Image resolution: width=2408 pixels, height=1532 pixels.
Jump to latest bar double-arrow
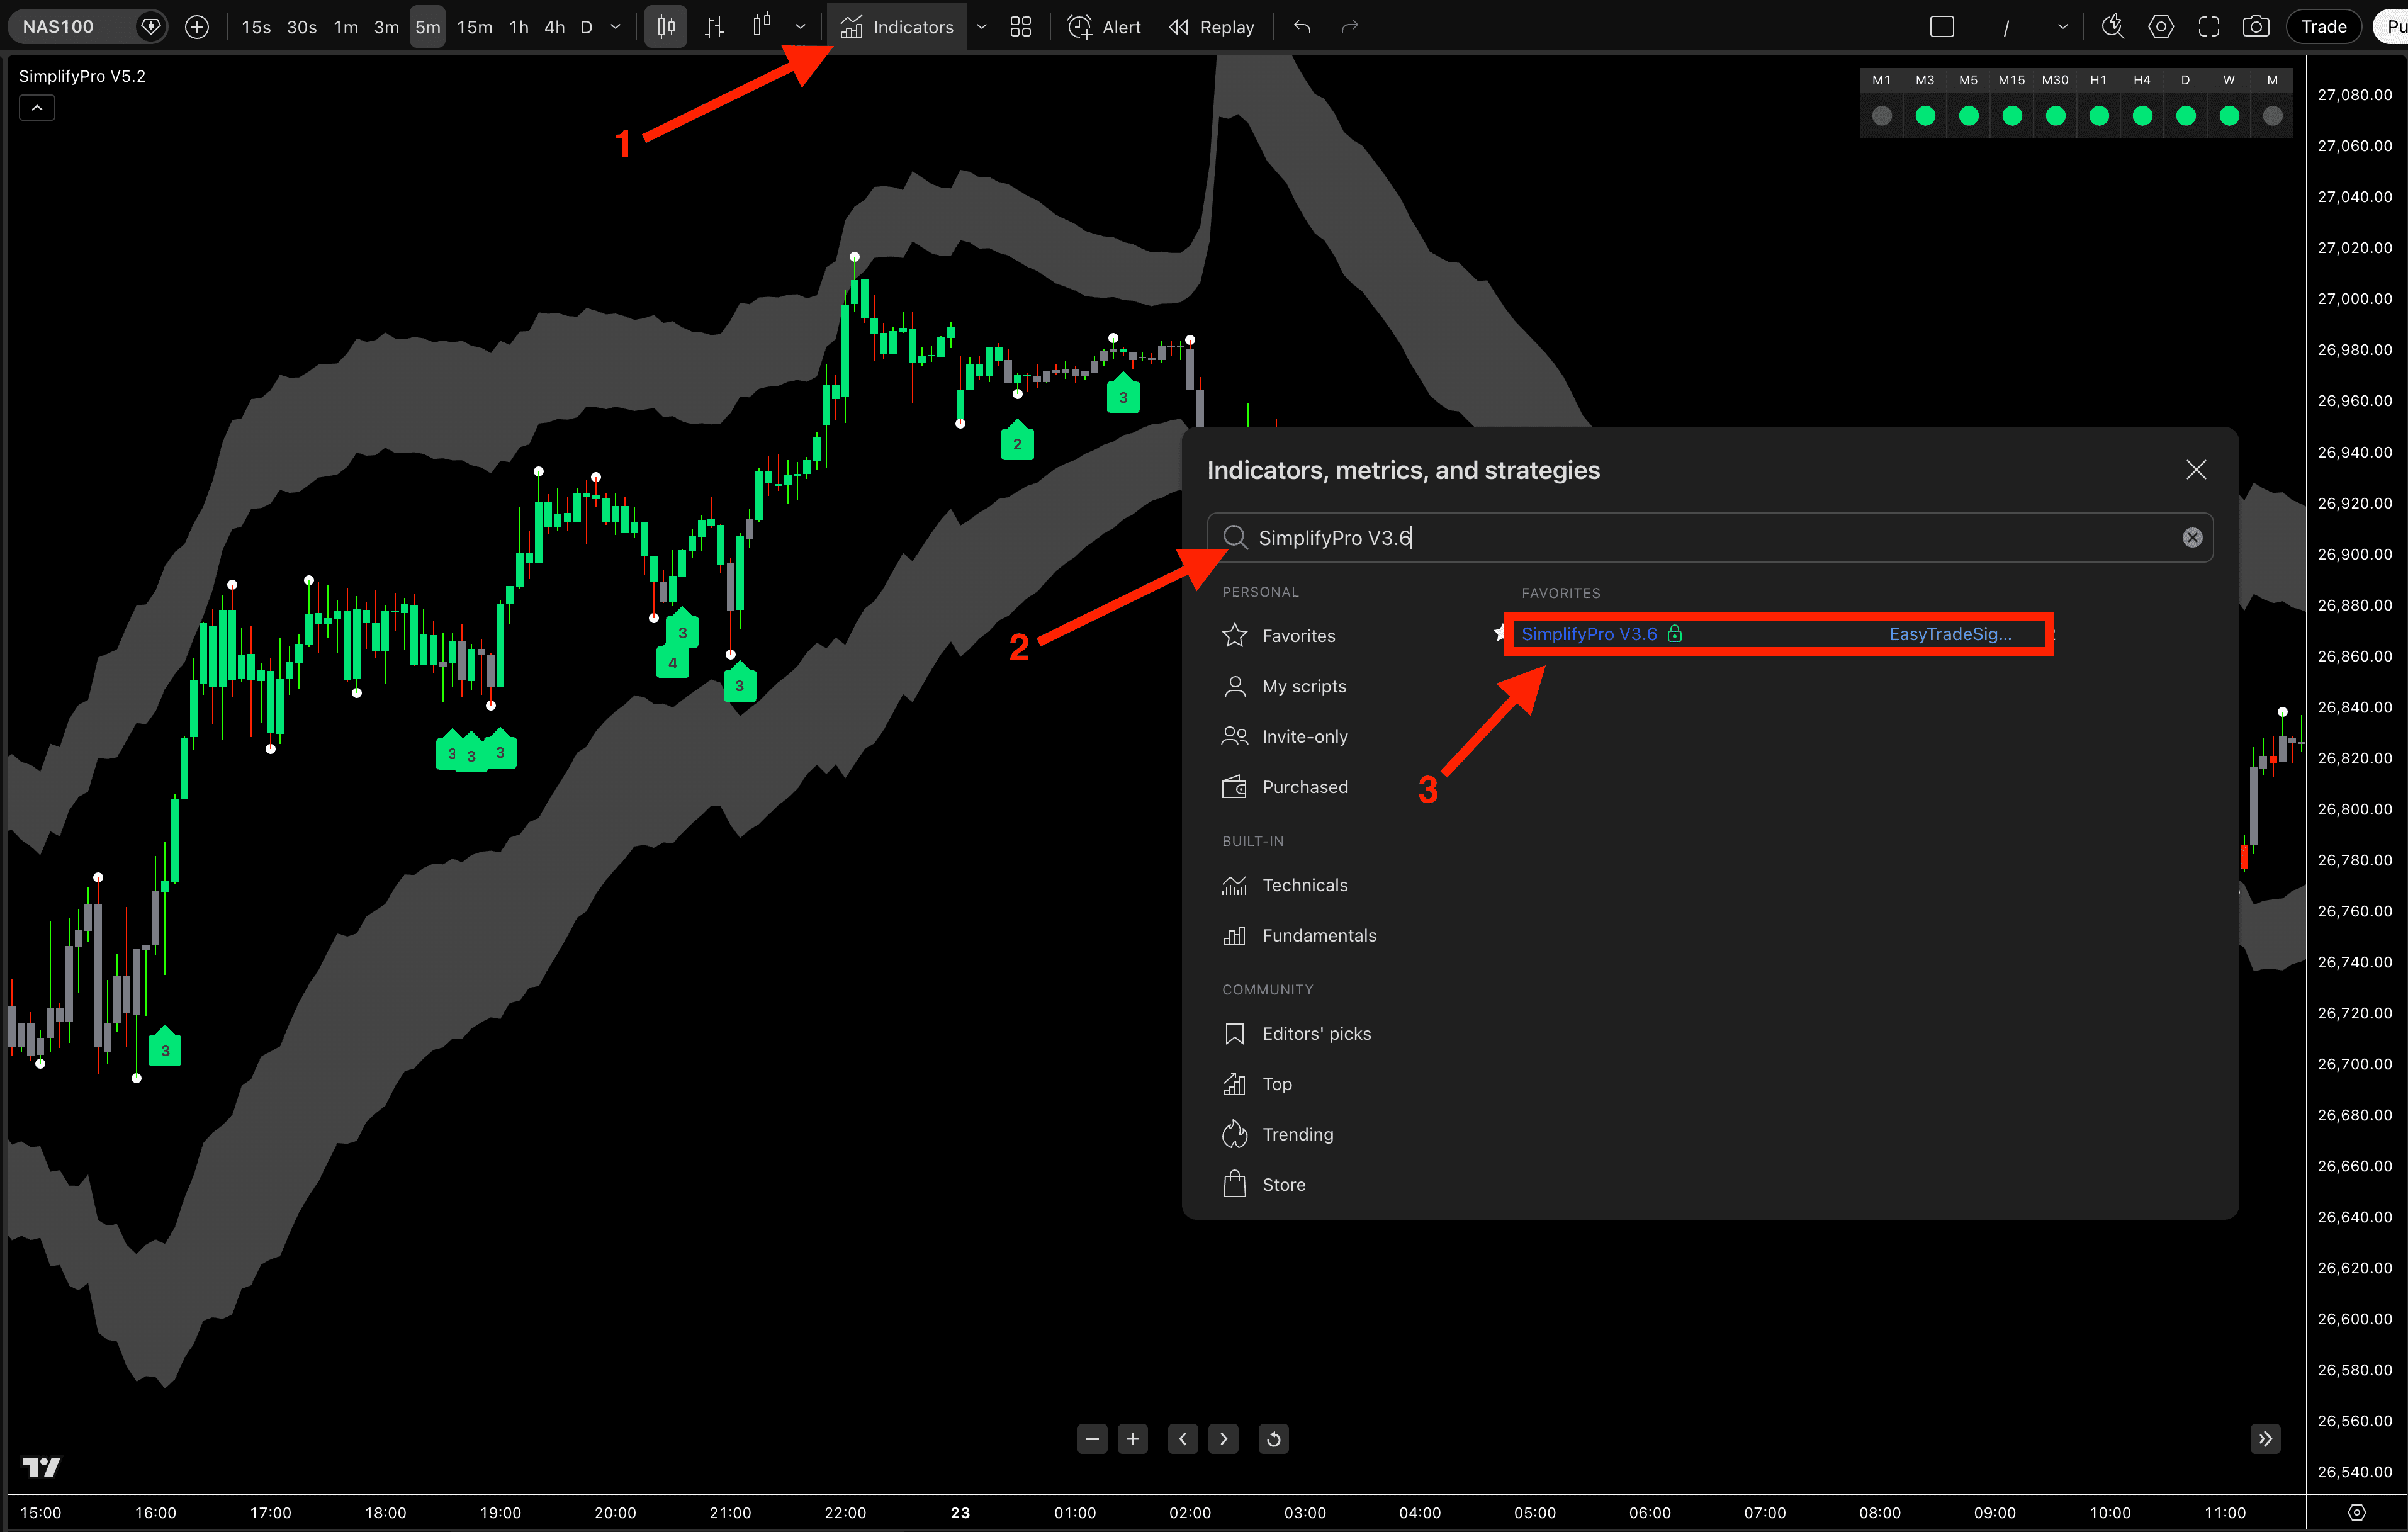(2265, 1439)
